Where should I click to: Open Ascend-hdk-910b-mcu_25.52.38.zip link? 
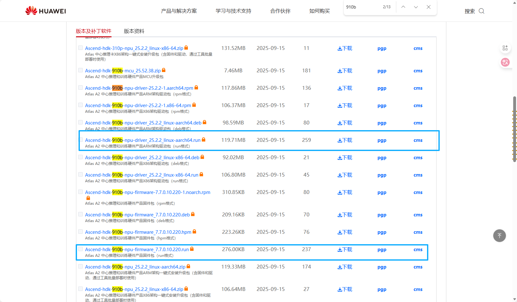tap(123, 70)
